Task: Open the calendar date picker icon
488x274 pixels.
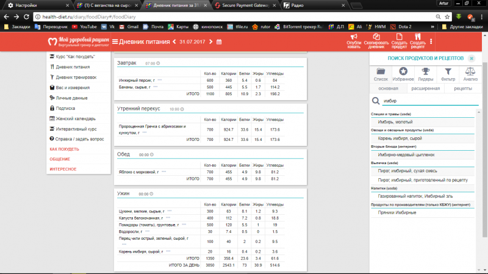Action: click(219, 41)
